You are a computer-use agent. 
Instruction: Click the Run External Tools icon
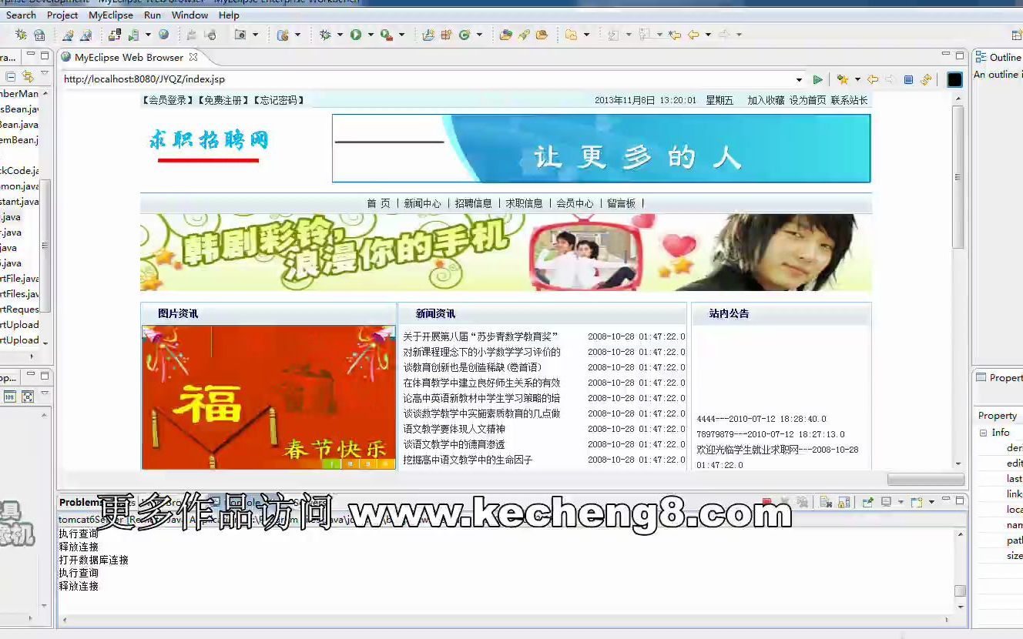click(x=386, y=35)
